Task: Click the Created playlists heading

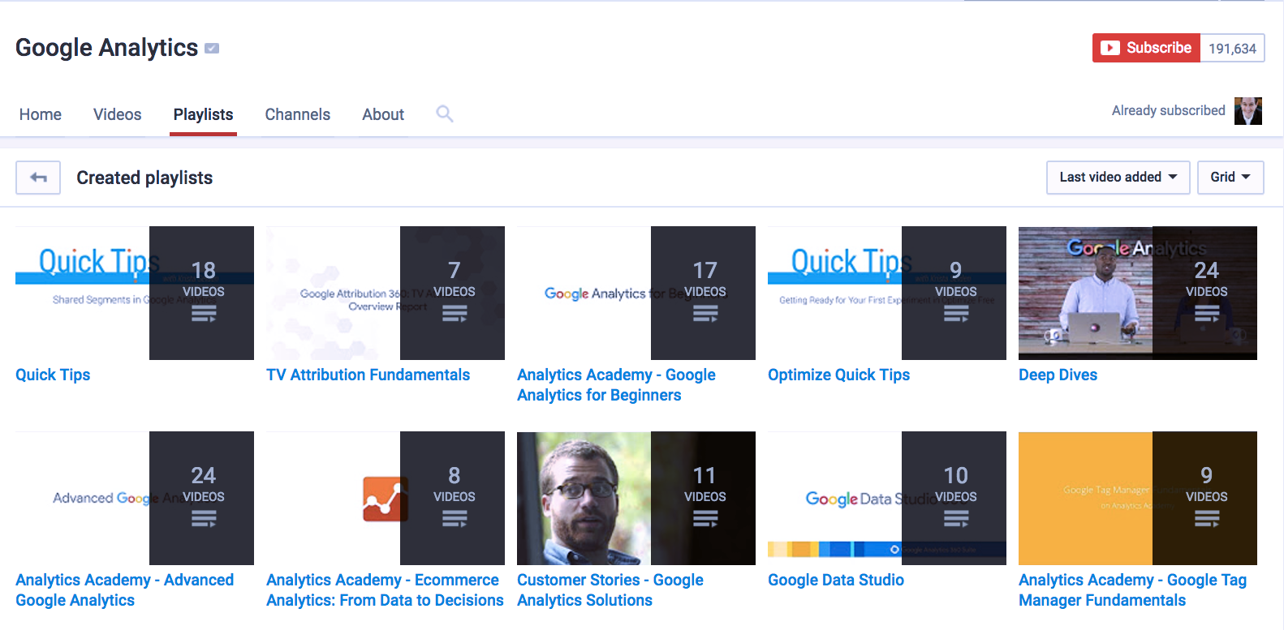Action: click(x=144, y=178)
